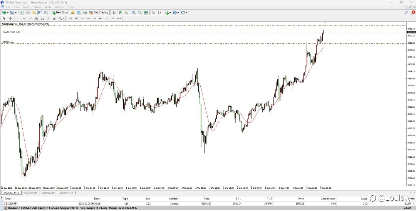The image size is (416, 211).
Task: Expand the Profiles dropdown arrow
Action: tap(16, 12)
